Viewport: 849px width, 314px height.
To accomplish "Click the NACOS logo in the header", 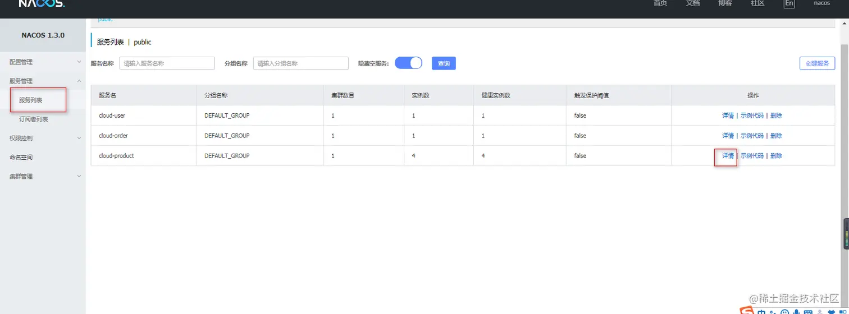I will [42, 3].
